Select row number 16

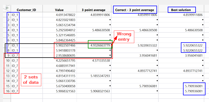click(8, 91)
